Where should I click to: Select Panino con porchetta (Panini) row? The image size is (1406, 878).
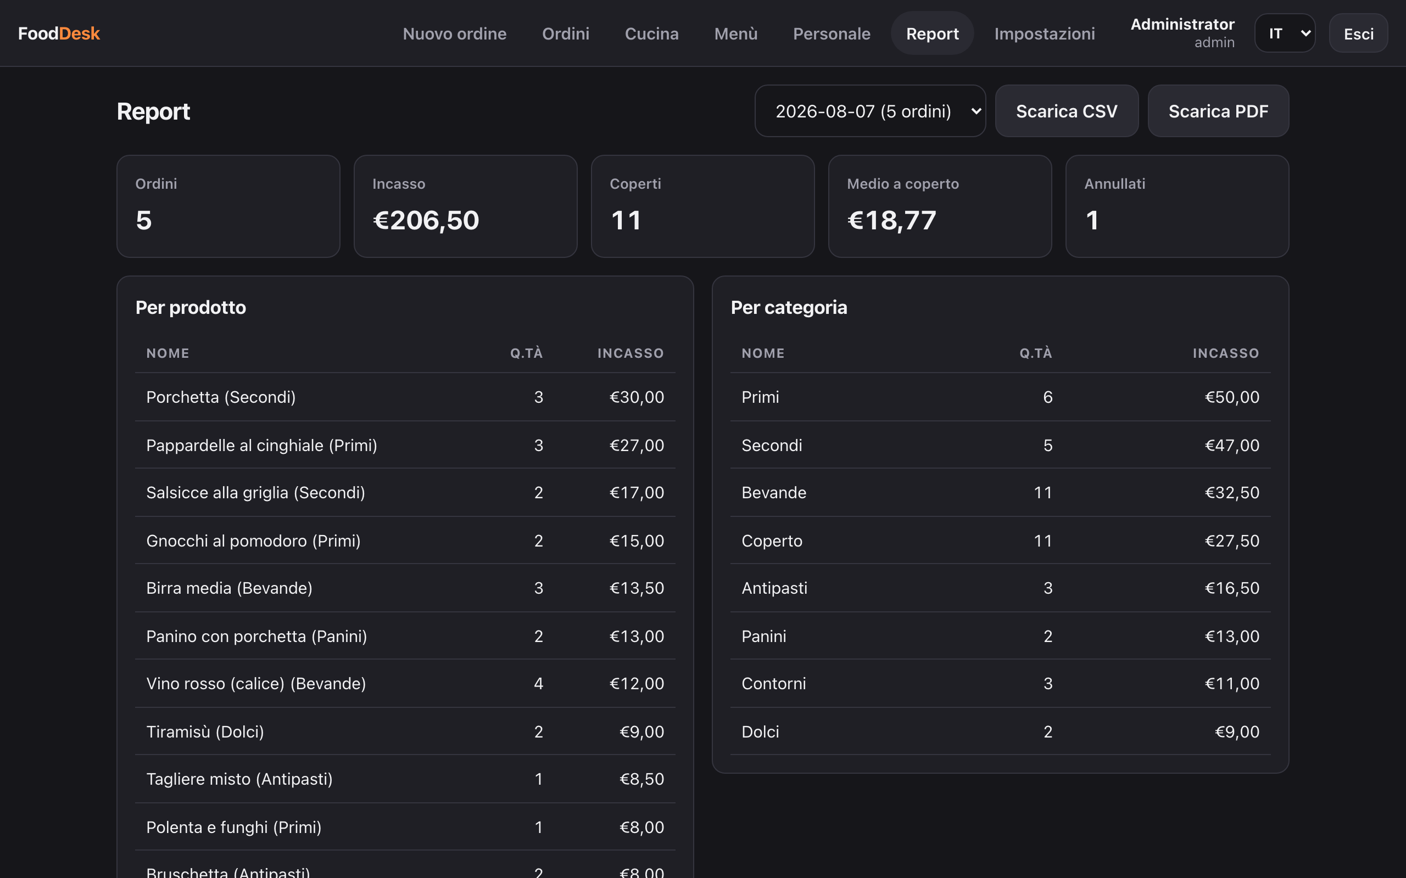point(405,636)
